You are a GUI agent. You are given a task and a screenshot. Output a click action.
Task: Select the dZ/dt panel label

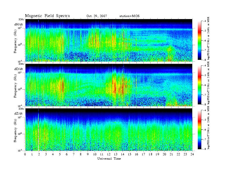point(19,113)
